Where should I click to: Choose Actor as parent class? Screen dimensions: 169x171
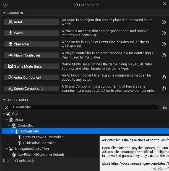click(31, 22)
